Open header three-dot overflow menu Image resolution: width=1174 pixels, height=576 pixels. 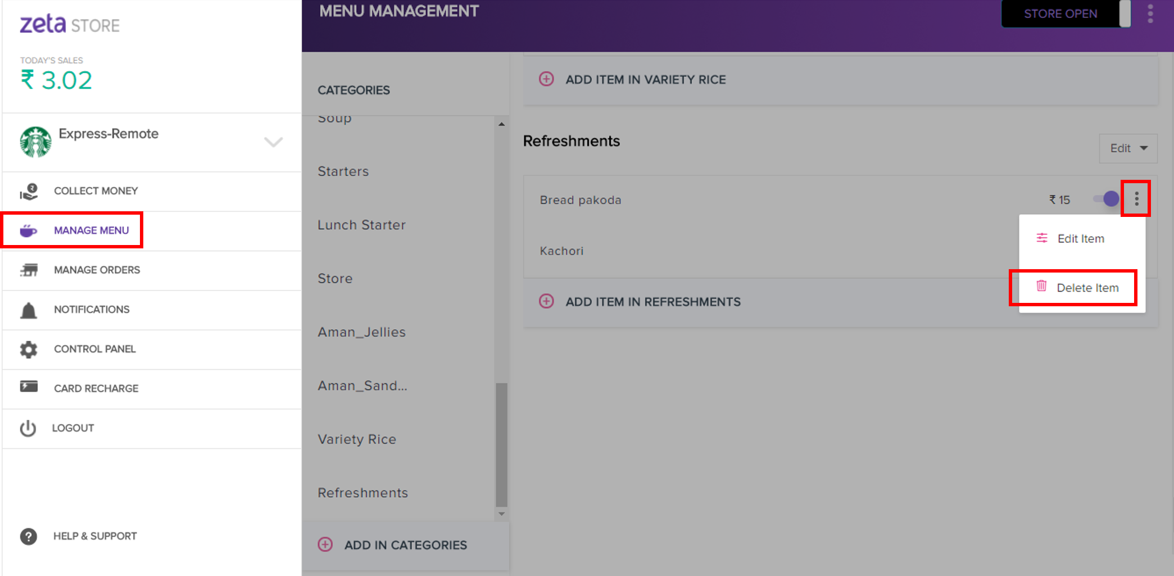pos(1150,13)
